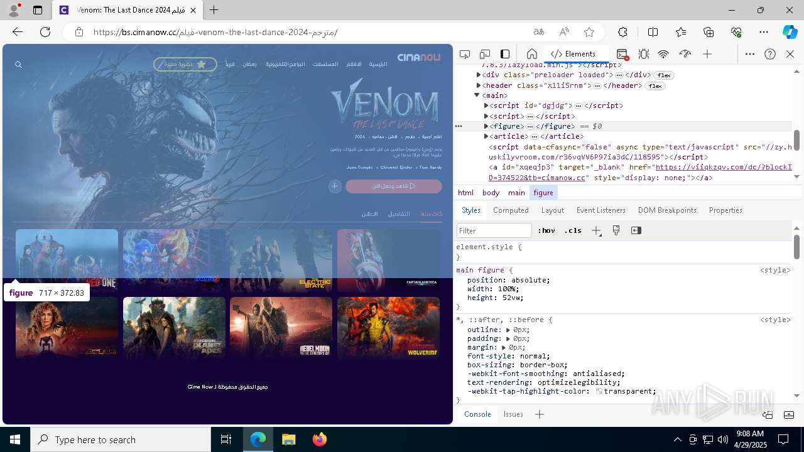Open Edge Settings and more menu
This screenshot has width=804, height=452.
(x=764, y=32)
